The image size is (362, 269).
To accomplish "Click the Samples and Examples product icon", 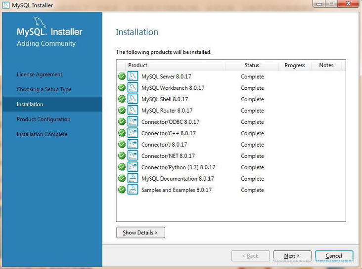I will [133, 190].
